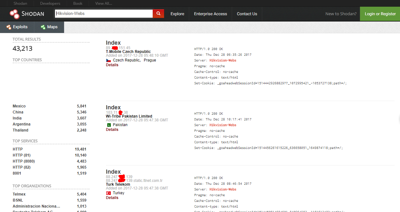Viewport: 400px width, 212px height.
Task: Open the Contact Us page
Action: click(x=247, y=14)
